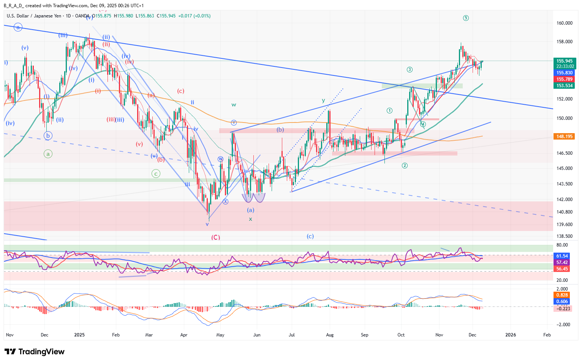582x363 pixels.
Task: Select the green 153.534 price label
Action: (x=565, y=86)
